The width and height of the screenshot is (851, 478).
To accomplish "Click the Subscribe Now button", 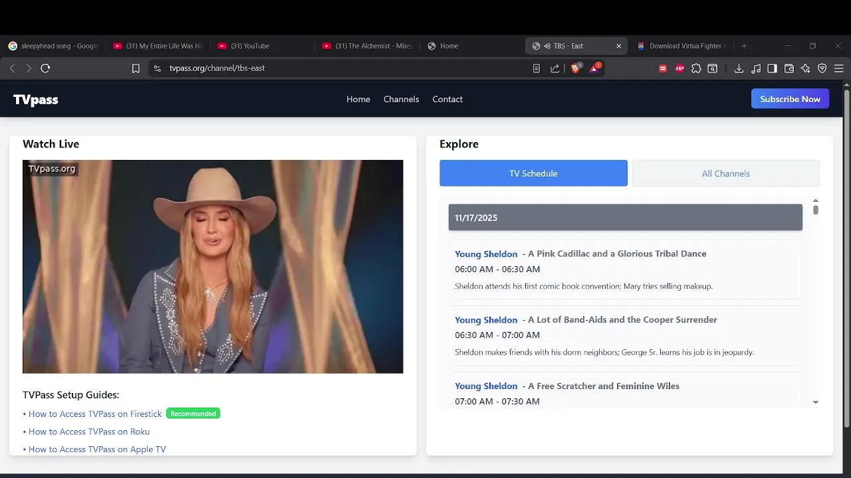I will pyautogui.click(x=790, y=99).
